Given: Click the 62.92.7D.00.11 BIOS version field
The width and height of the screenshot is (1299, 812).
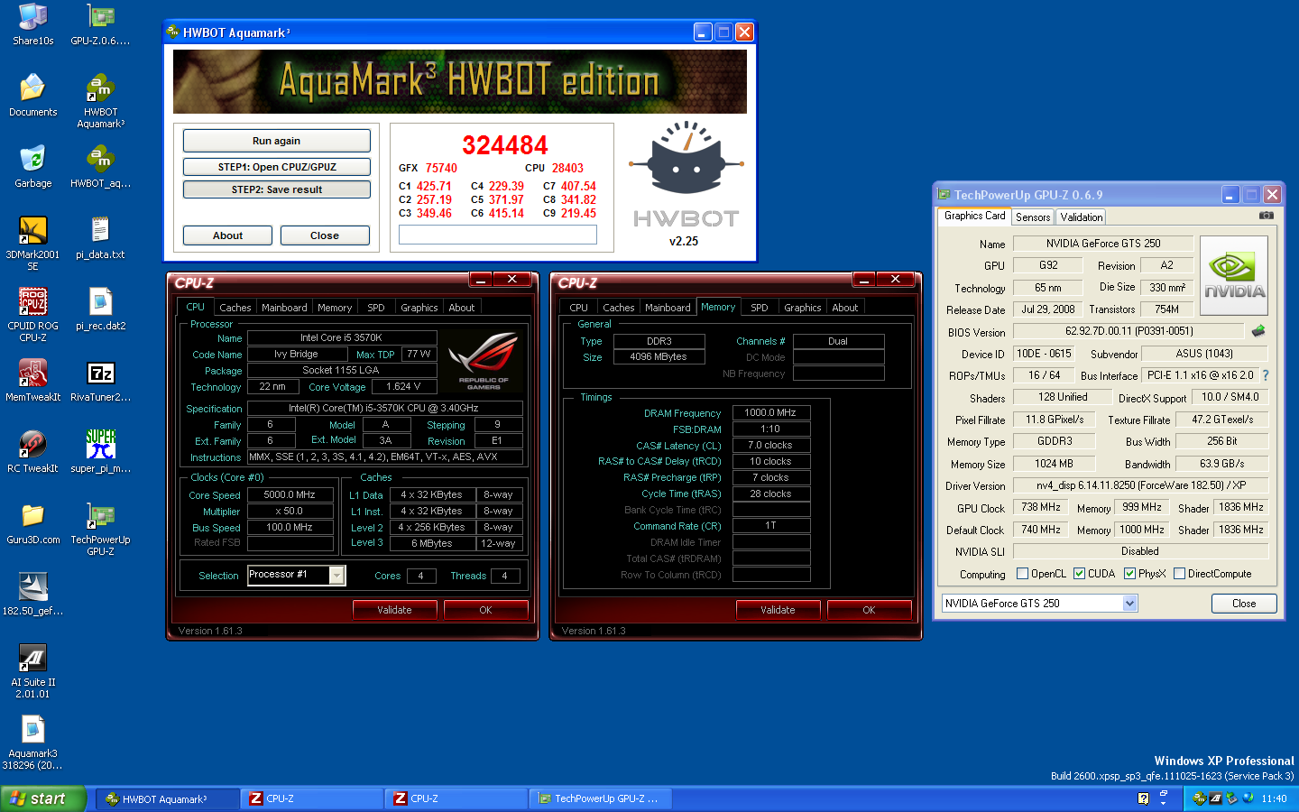Looking at the screenshot, I should [1129, 331].
